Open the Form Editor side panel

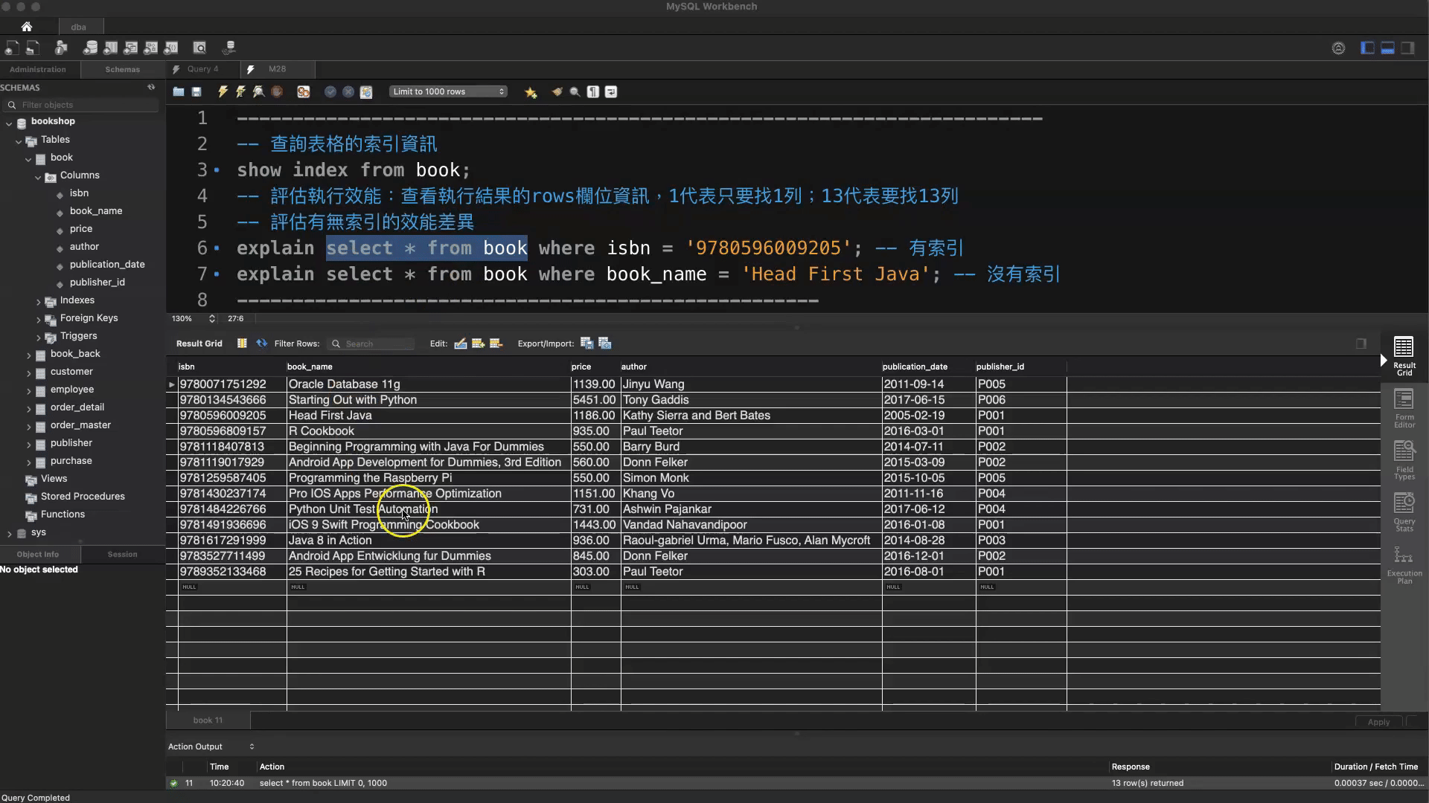(1404, 409)
